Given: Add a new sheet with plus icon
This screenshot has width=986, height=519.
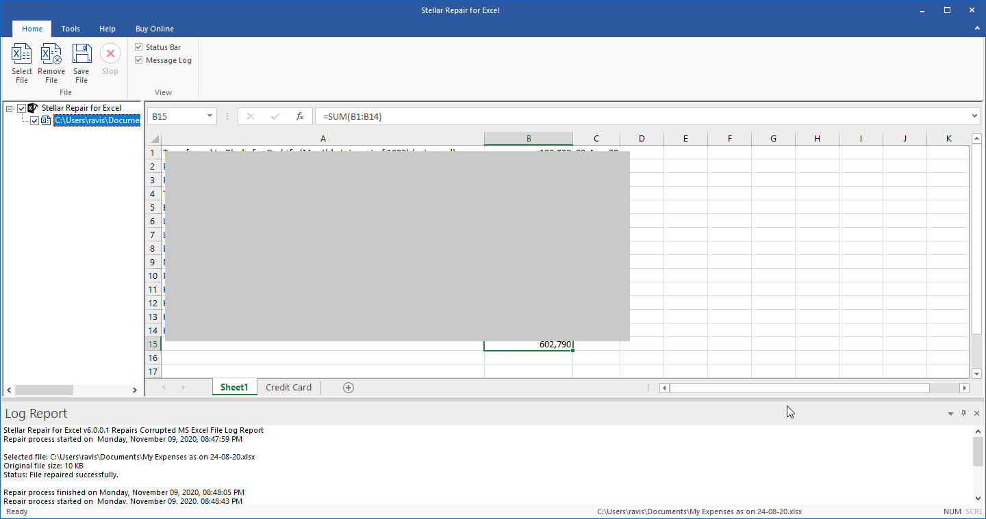Looking at the screenshot, I should (349, 388).
